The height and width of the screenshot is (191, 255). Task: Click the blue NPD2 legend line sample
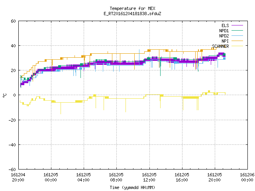click(237, 36)
